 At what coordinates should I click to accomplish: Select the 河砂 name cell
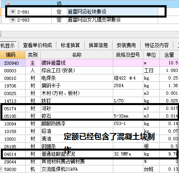point(77,108)
